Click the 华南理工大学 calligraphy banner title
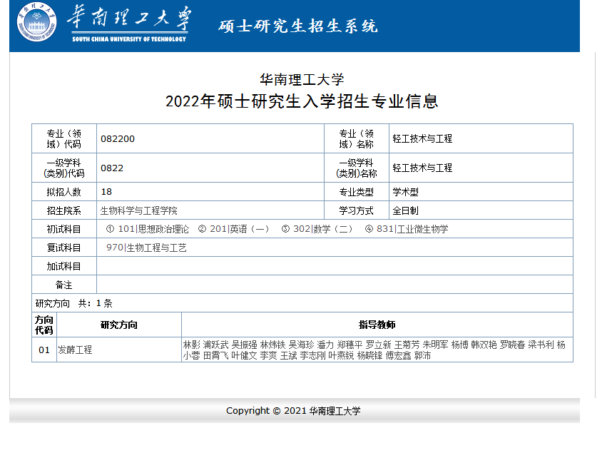The height and width of the screenshot is (453, 612). pos(129,23)
